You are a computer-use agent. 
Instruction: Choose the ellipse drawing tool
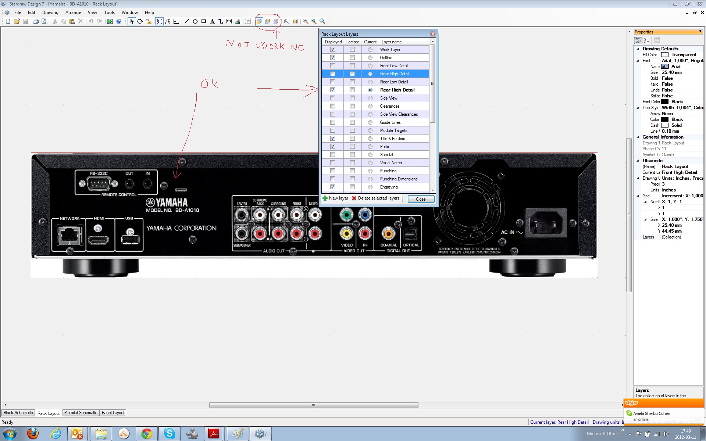(195, 21)
